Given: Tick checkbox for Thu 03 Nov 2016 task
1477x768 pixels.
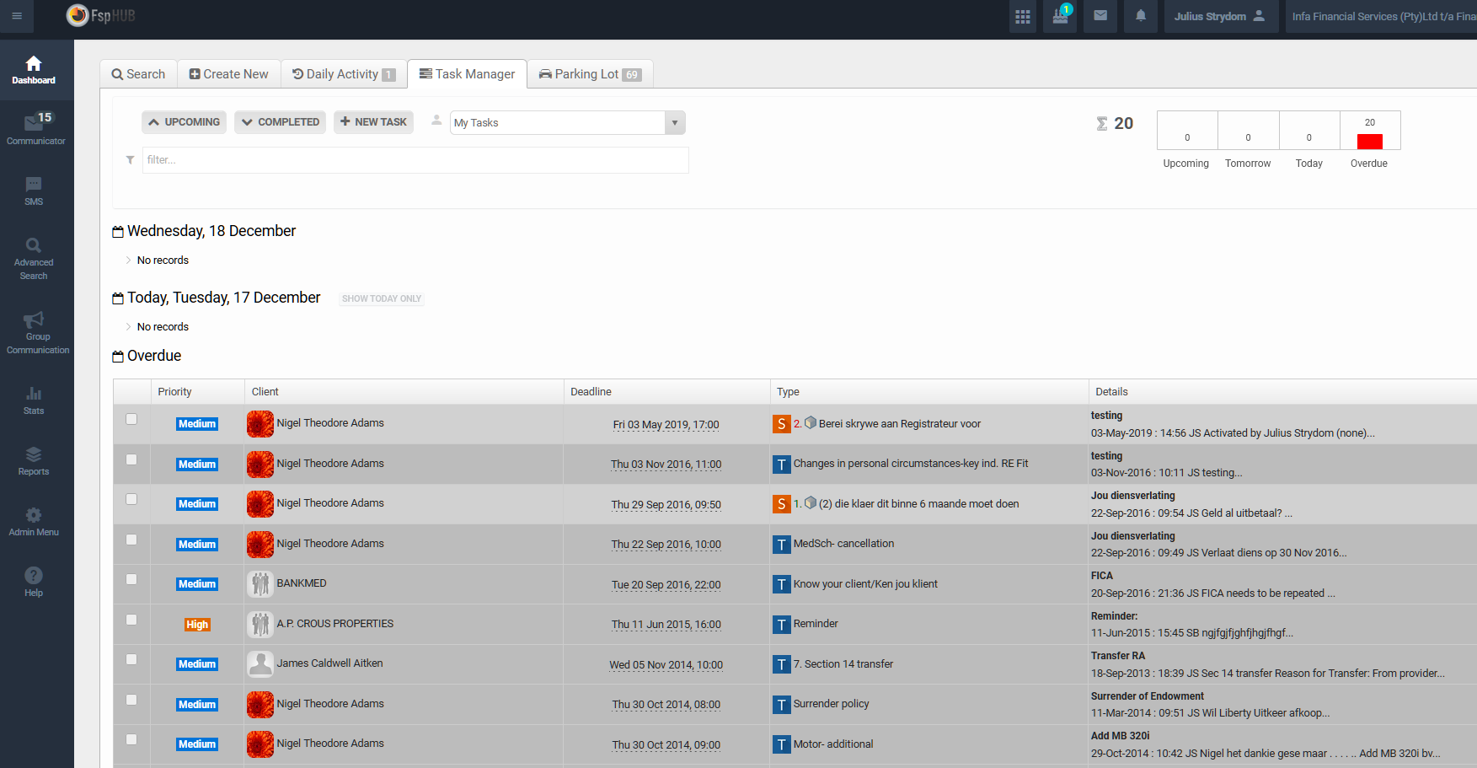Looking at the screenshot, I should (x=131, y=459).
